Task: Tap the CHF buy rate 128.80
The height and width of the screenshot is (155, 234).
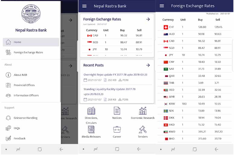Action: coord(202,27)
